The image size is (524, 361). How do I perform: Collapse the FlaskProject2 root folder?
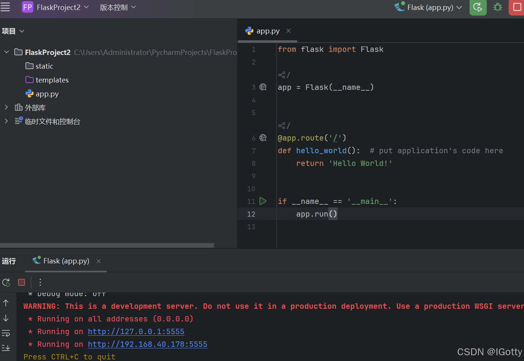coord(7,52)
